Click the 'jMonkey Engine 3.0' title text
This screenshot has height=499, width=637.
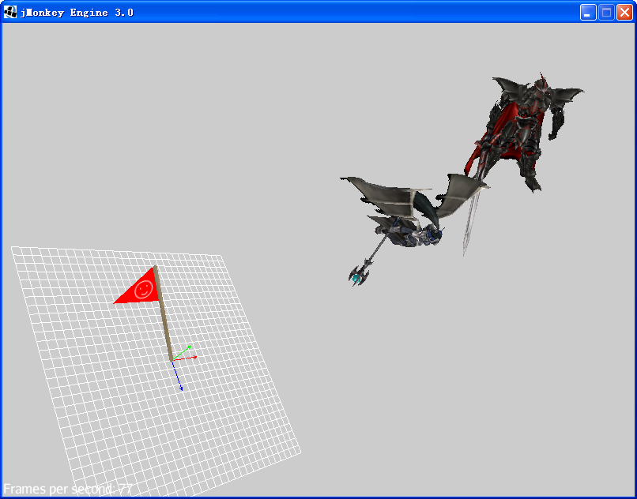point(77,13)
